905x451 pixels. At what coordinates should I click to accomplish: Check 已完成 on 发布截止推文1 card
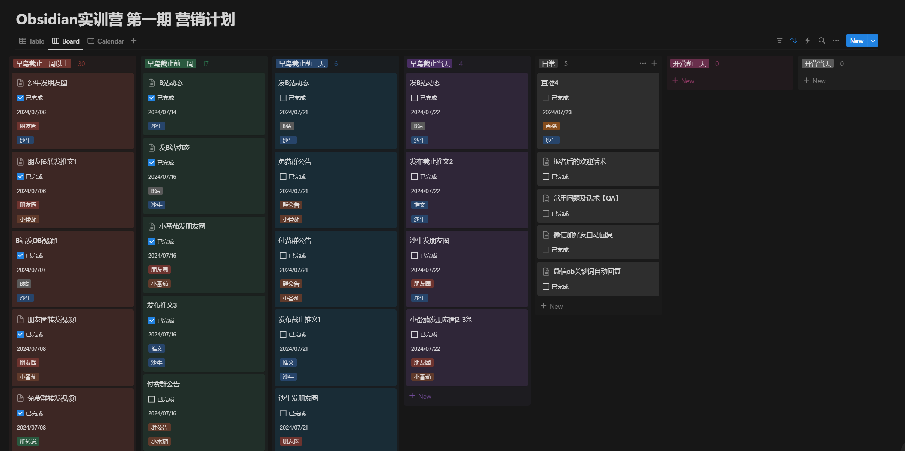283,334
